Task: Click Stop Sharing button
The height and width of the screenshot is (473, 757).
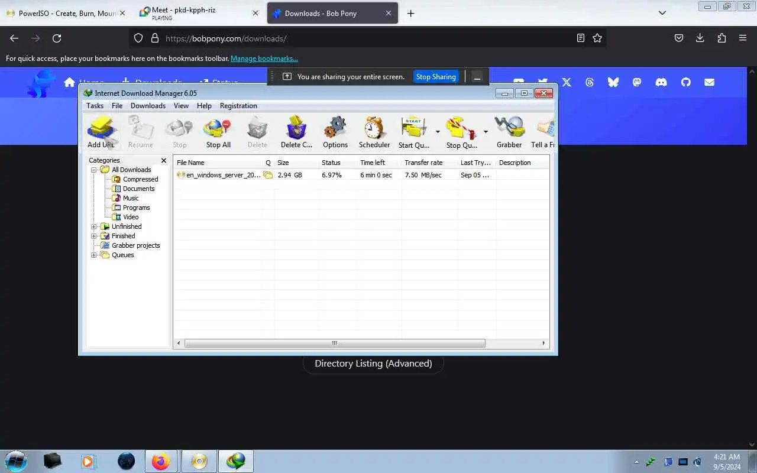Action: [436, 76]
